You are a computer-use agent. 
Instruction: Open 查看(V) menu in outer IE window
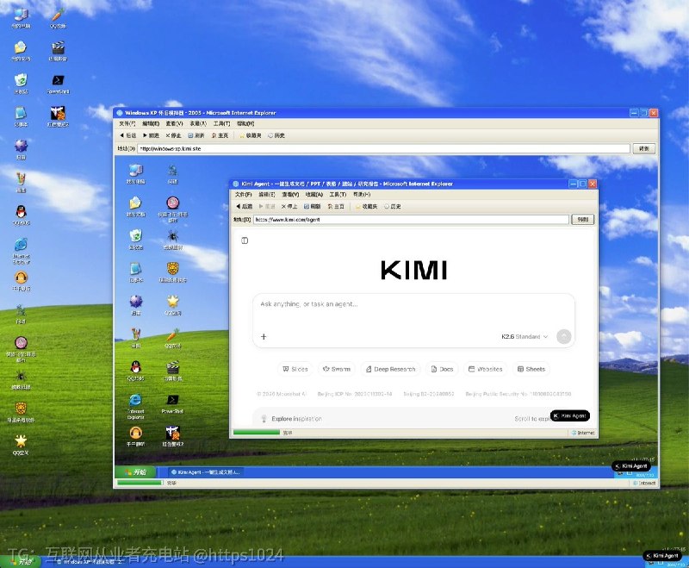click(174, 123)
